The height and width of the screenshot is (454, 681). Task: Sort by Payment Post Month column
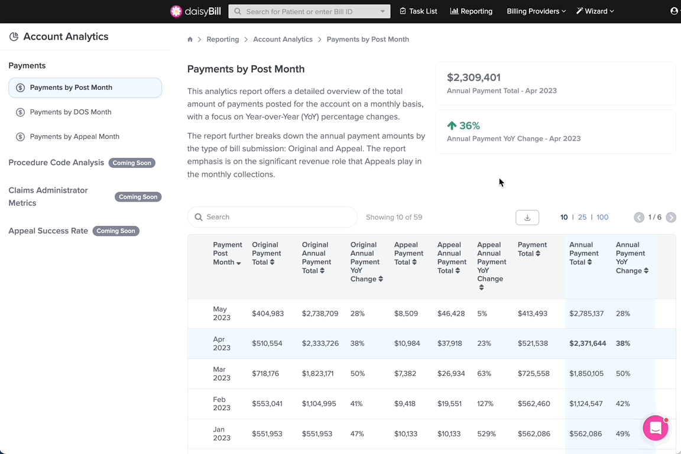pyautogui.click(x=227, y=253)
